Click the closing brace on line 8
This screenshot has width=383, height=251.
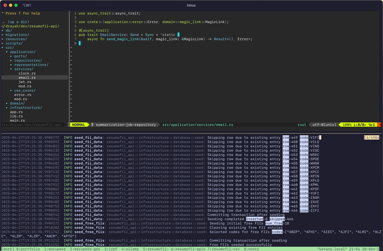[79, 43]
